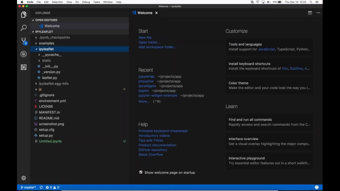Open the notification center icon
Image resolution: width=340 pixels, height=191 pixels.
[317, 2]
